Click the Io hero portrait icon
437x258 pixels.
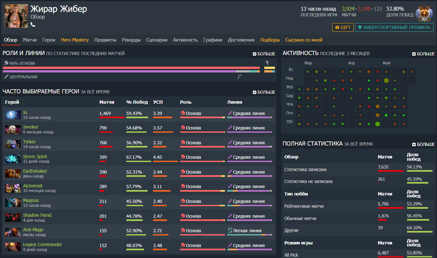point(13,115)
